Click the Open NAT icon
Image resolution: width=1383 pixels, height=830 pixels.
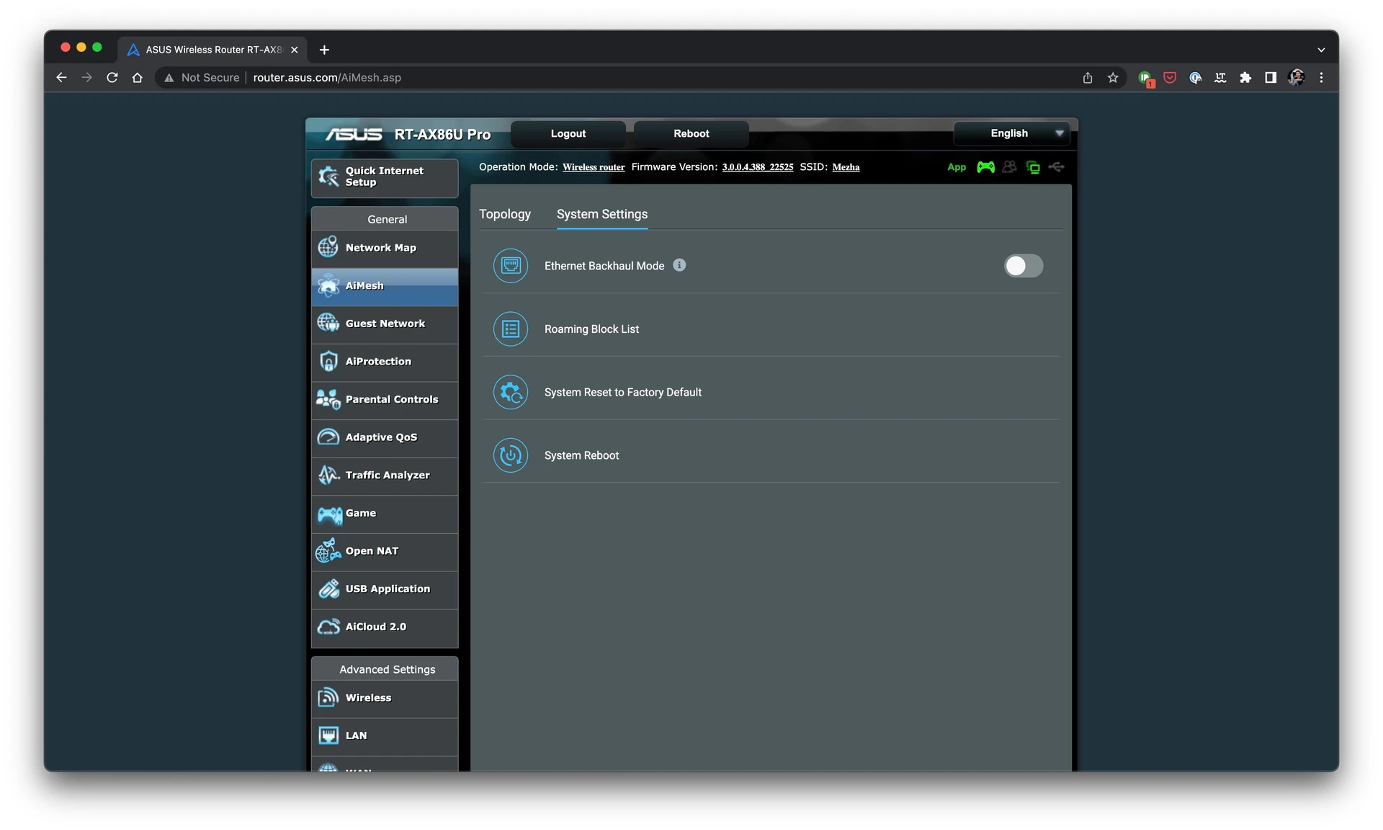328,551
